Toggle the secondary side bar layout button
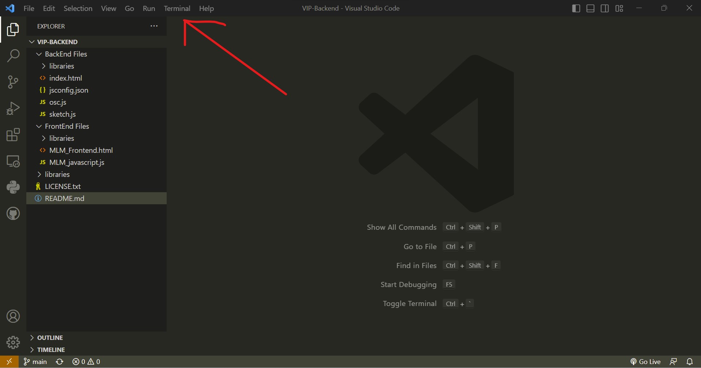 (605, 8)
